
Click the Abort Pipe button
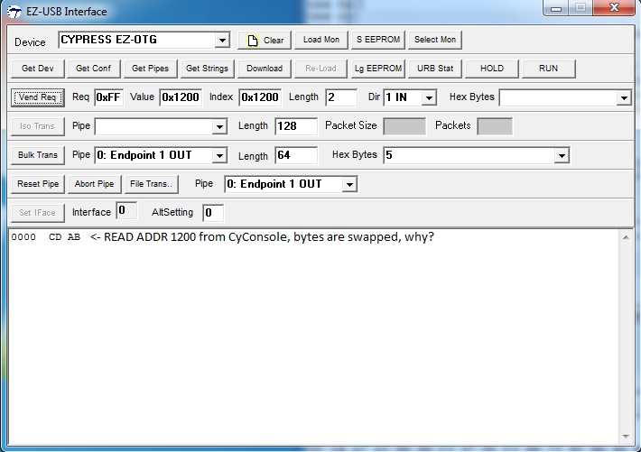pos(94,184)
